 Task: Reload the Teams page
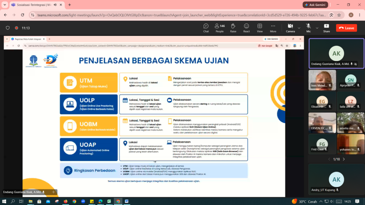(x=22, y=15)
